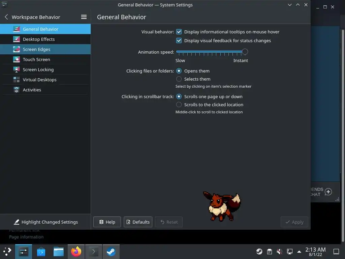Image resolution: width=345 pixels, height=259 pixels.
Task: Click Steam icon in system tray
Action: pyautogui.click(x=259, y=252)
